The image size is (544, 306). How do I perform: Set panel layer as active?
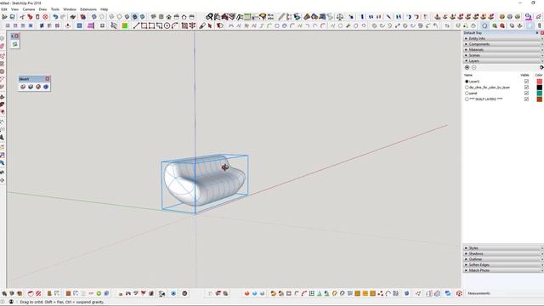[467, 93]
